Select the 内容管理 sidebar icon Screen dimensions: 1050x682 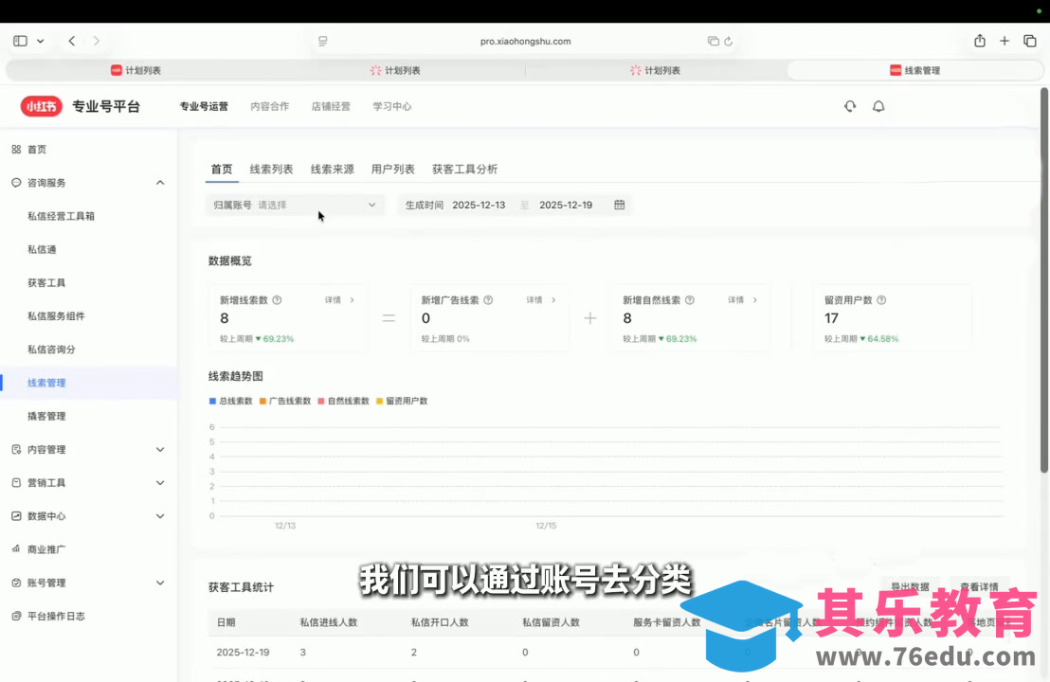point(16,449)
